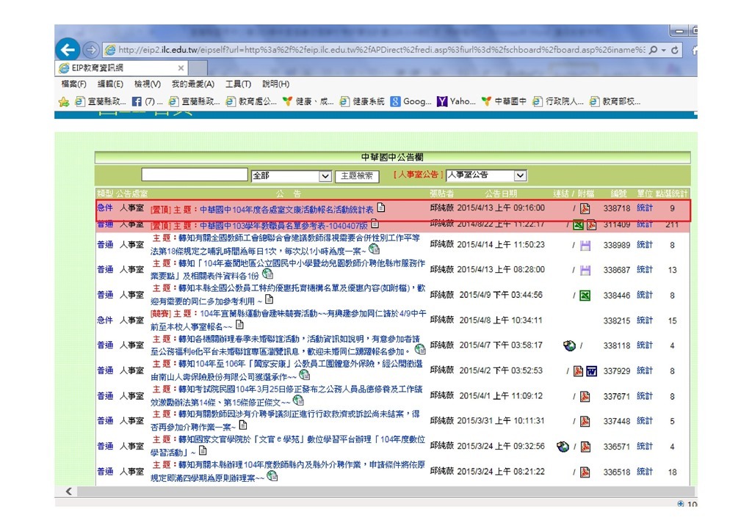Open address bar dropdown arrow
This screenshot has height=531, width=752.
click(x=664, y=50)
